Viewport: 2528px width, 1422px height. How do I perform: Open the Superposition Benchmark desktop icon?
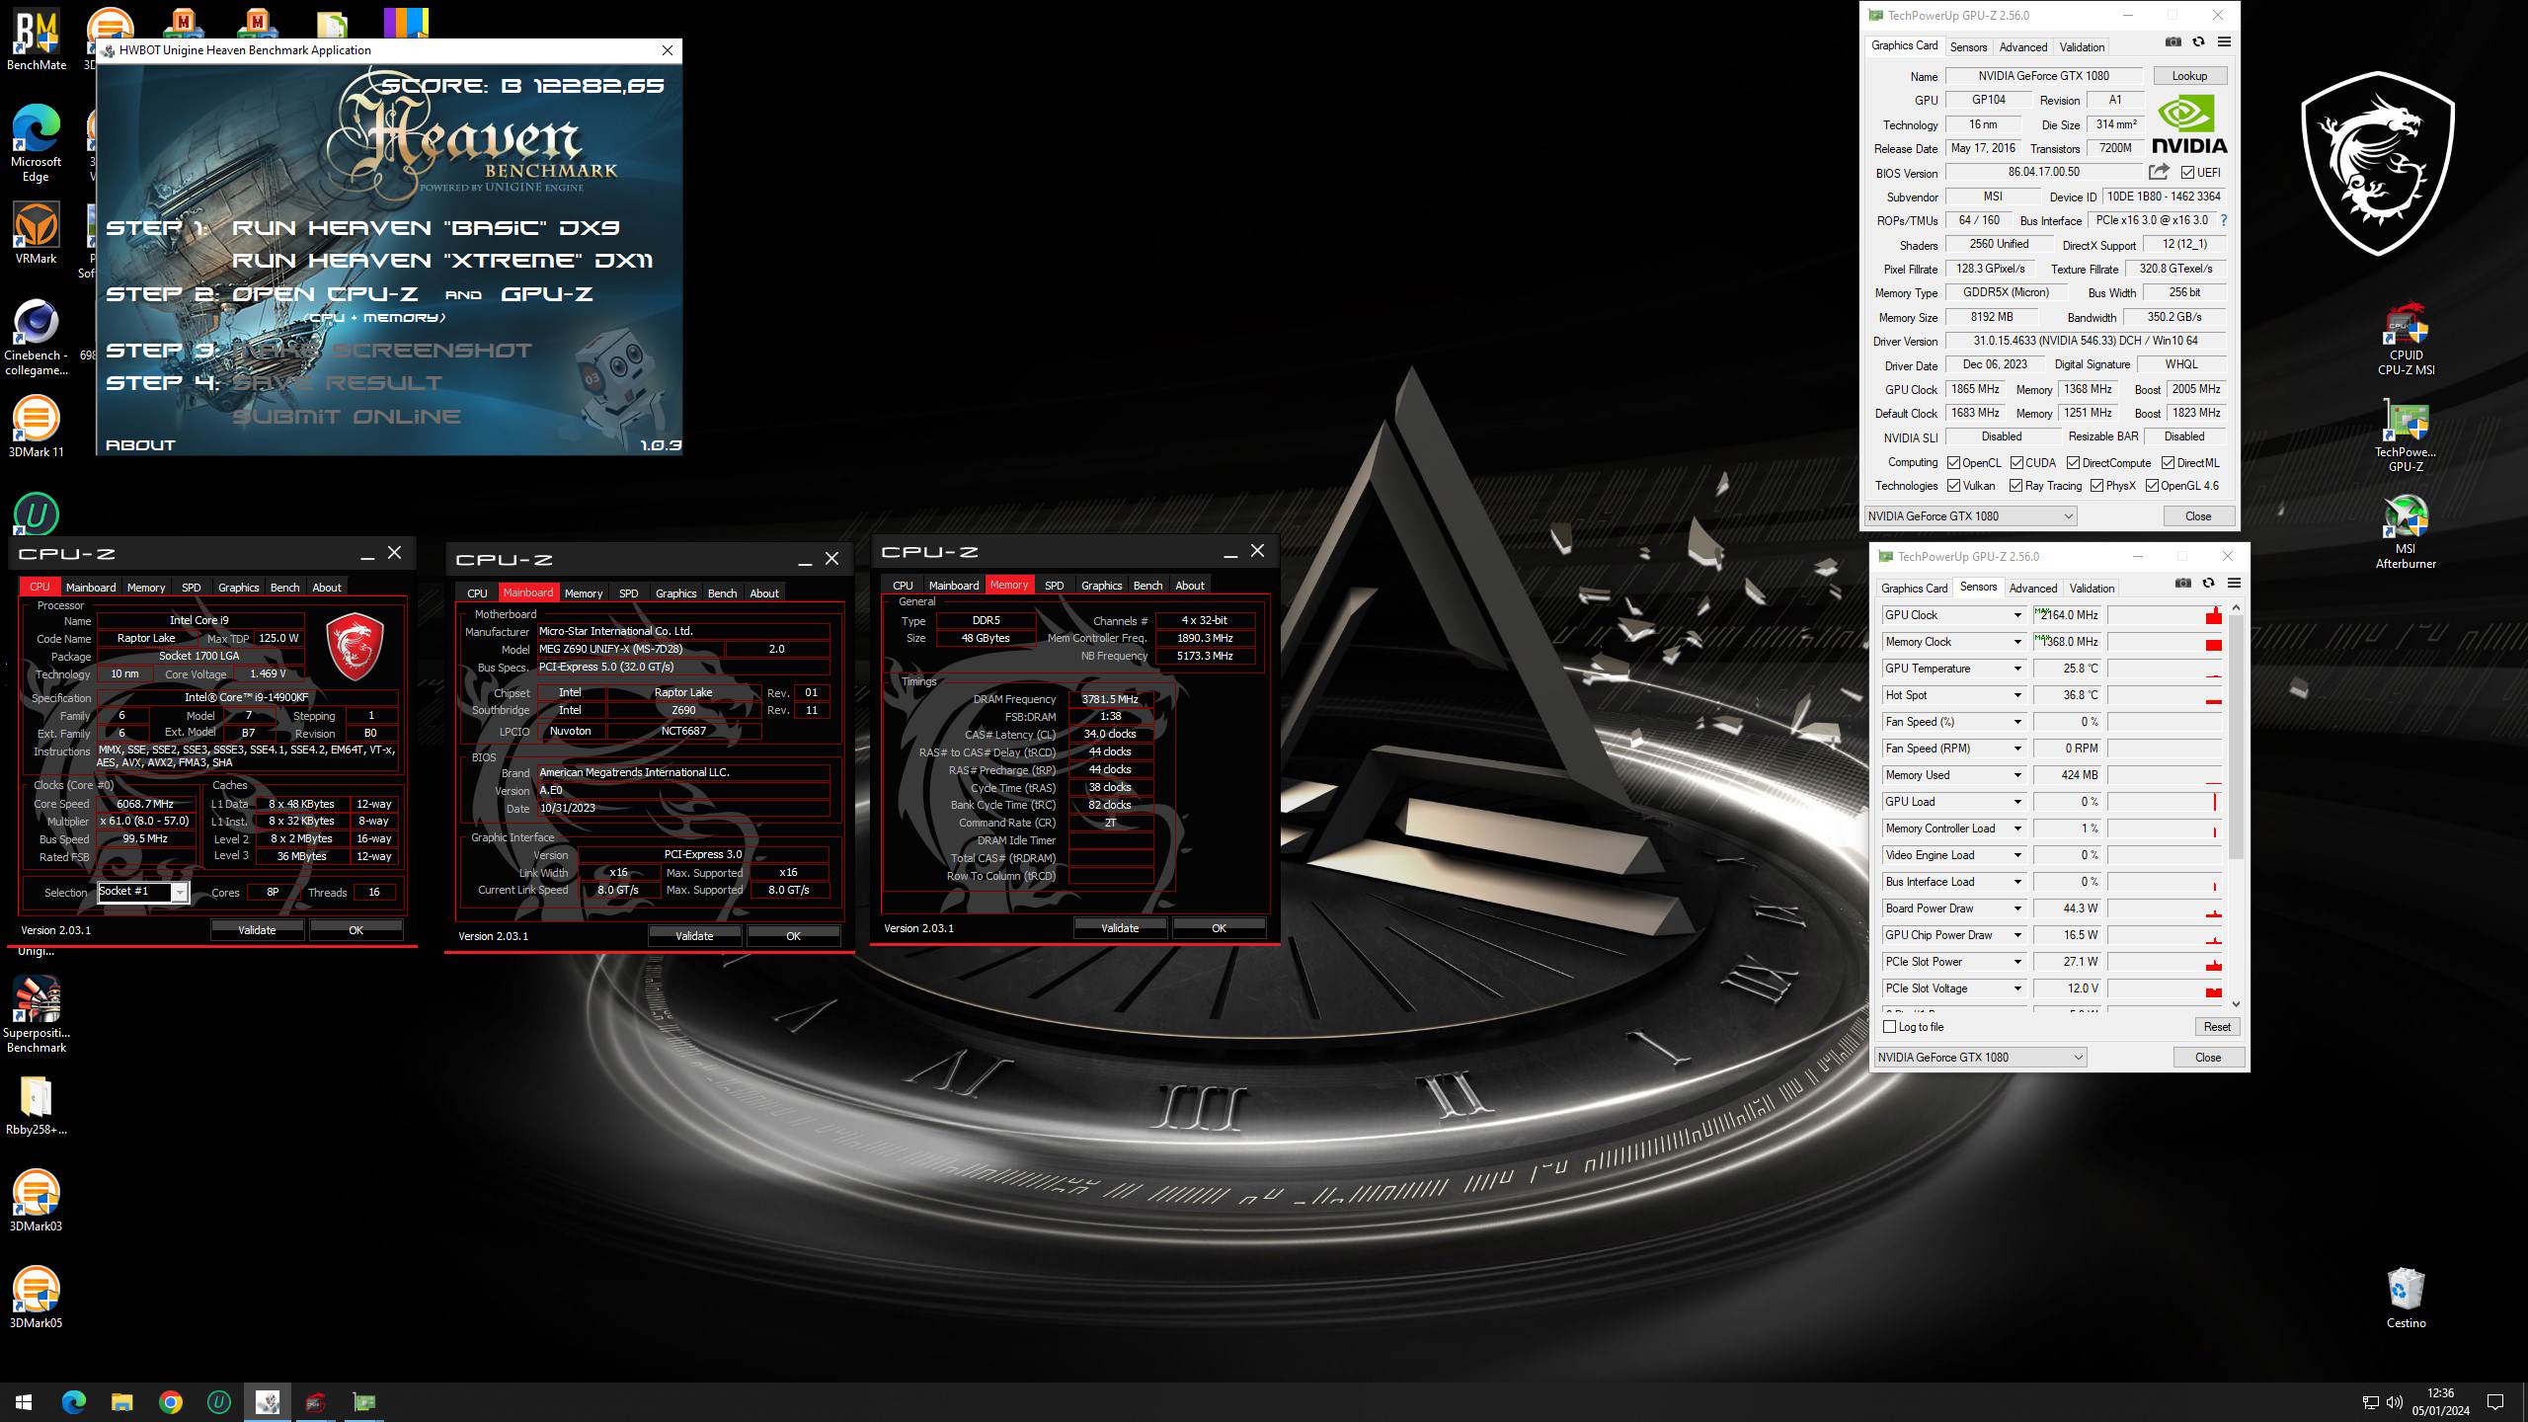37,1014
